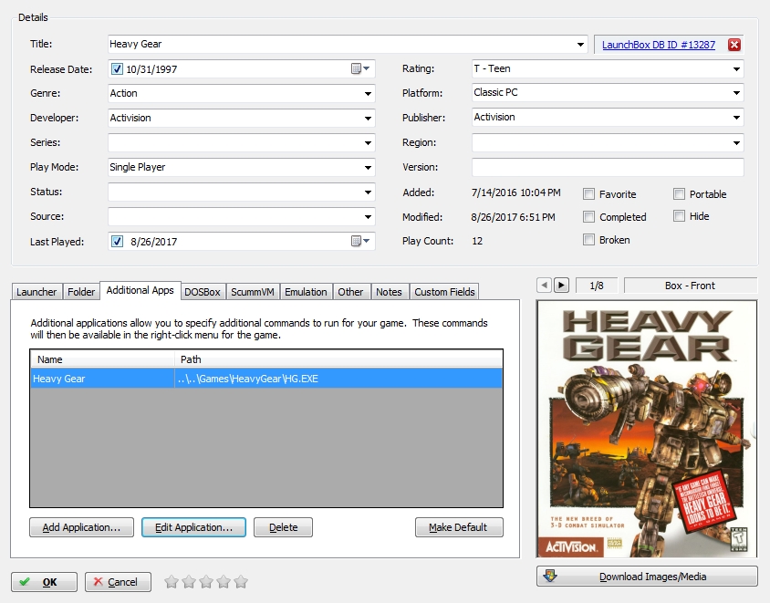Switch to the DOSBox tab

coord(203,292)
